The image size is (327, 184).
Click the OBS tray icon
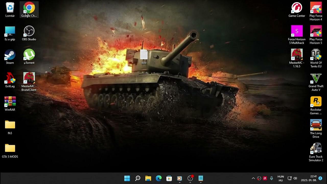[x=259, y=178]
